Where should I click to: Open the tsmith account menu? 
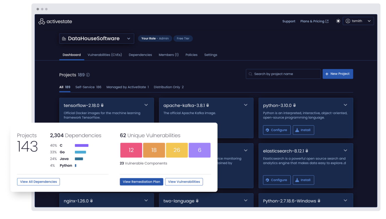click(358, 21)
